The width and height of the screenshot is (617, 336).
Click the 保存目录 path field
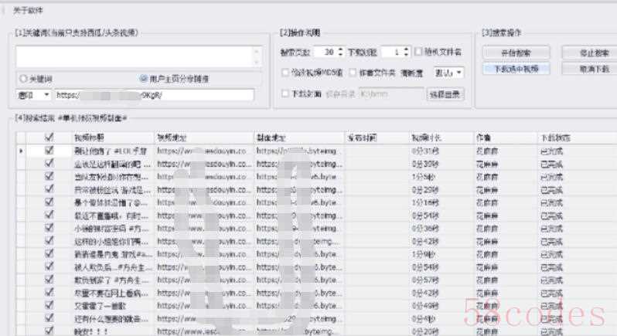click(x=391, y=94)
